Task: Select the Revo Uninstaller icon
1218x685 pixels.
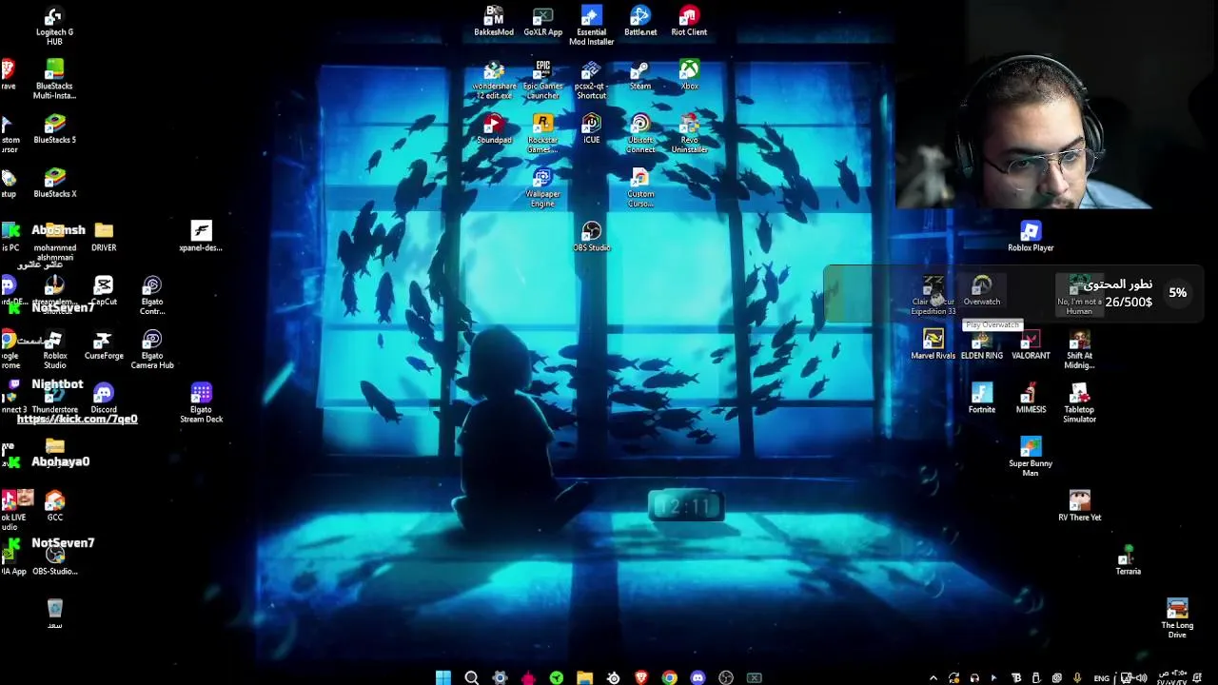Action: click(689, 135)
